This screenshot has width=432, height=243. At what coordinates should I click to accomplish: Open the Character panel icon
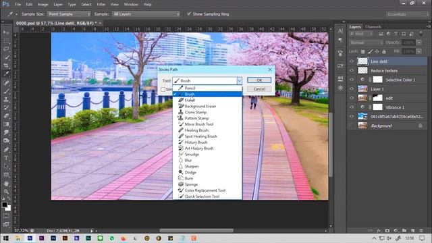pos(340,31)
